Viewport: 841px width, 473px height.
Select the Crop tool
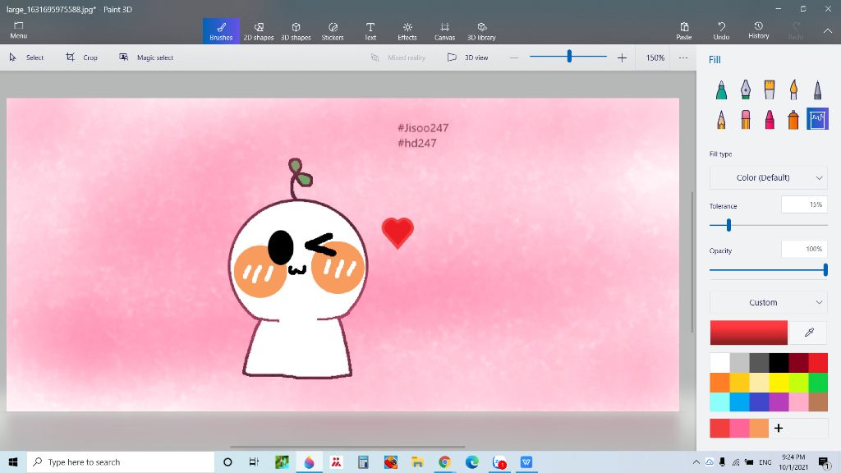82,57
